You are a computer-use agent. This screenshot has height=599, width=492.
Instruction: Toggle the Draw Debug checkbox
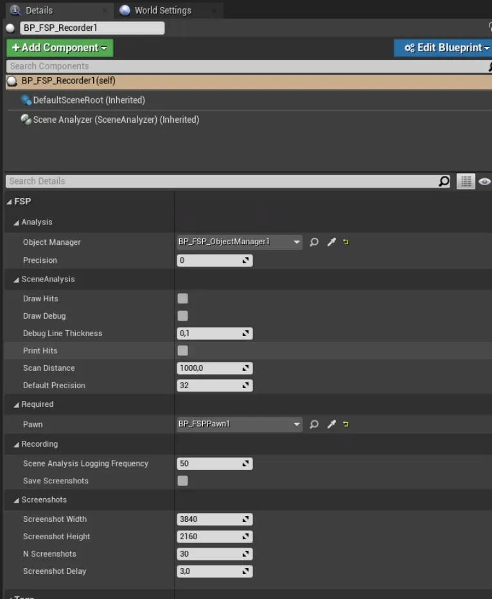(x=183, y=316)
